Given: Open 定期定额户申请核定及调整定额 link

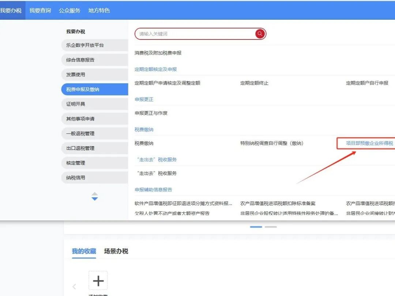Looking at the screenshot, I should tap(167, 83).
